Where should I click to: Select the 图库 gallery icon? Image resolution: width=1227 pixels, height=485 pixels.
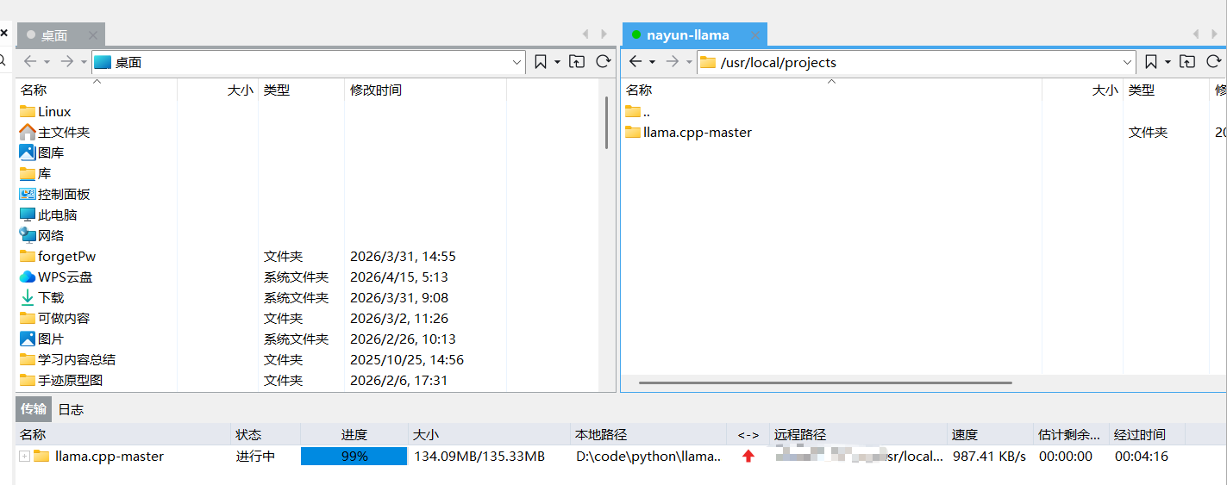(x=28, y=152)
